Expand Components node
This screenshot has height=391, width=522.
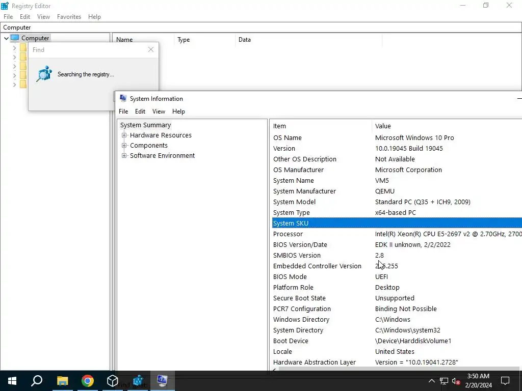pyautogui.click(x=124, y=145)
